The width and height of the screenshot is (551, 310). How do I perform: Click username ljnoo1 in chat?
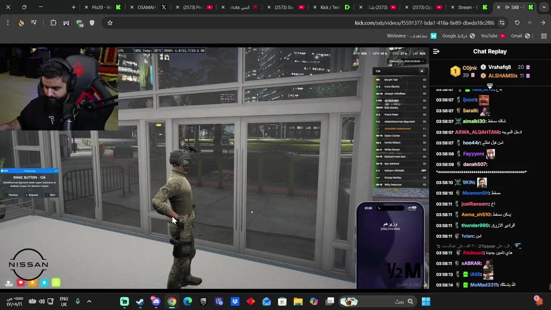click(470, 100)
